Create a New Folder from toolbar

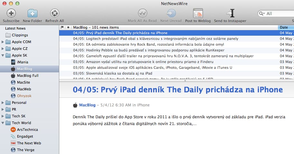point(32,13)
